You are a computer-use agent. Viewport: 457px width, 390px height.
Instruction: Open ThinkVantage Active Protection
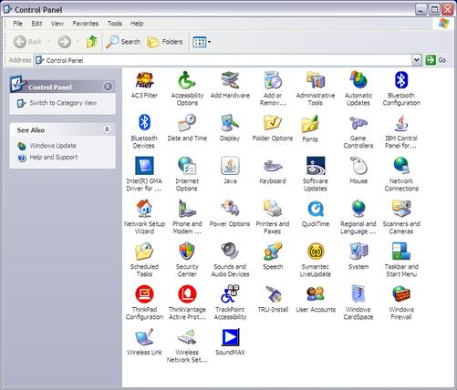pos(187,303)
